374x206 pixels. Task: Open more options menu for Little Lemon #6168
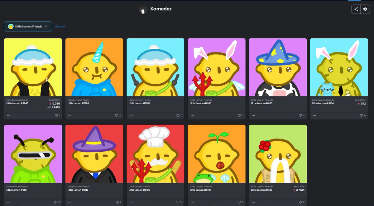pyautogui.click(x=70, y=115)
